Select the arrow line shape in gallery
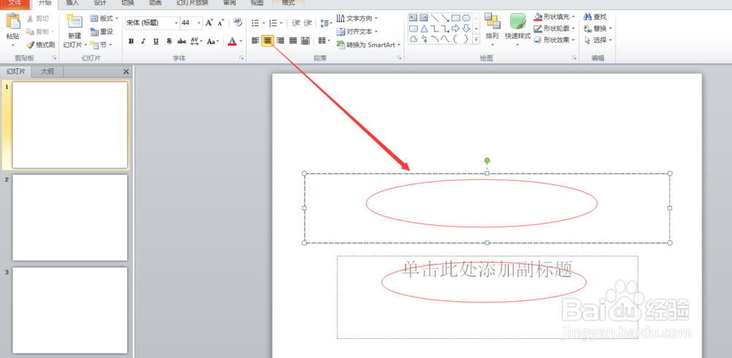Screen dimensions: 732x358 point(445,18)
